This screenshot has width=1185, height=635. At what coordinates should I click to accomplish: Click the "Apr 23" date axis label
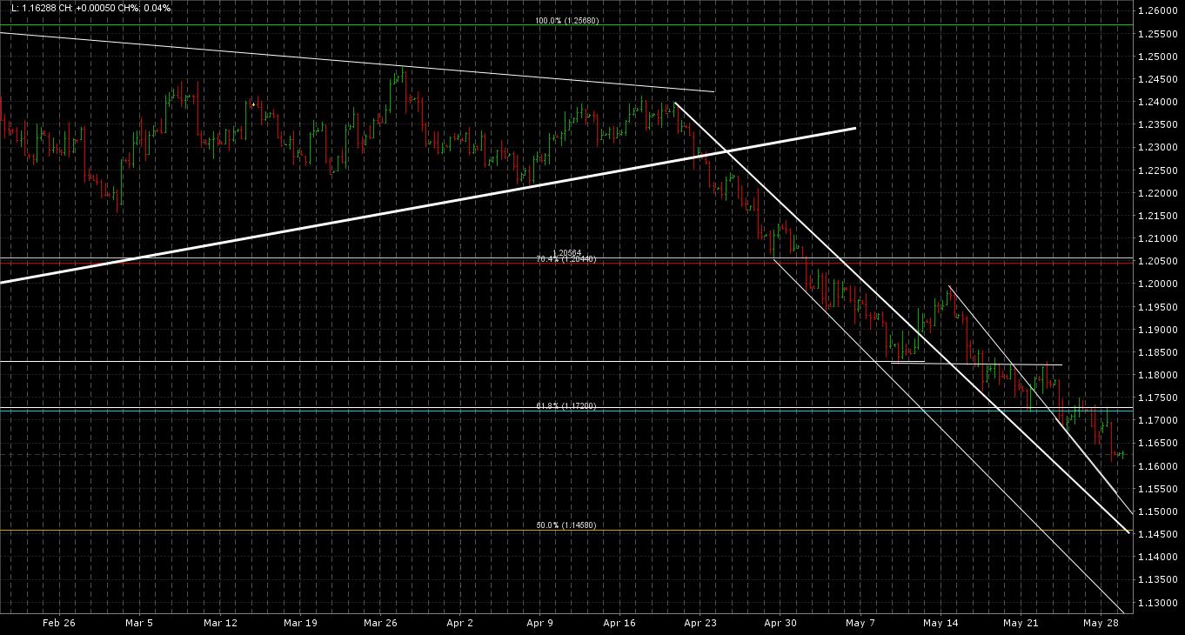(x=700, y=623)
